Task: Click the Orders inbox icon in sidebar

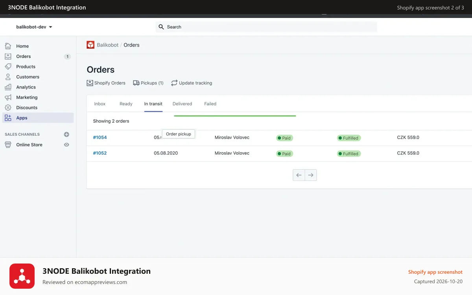Action: [8, 56]
